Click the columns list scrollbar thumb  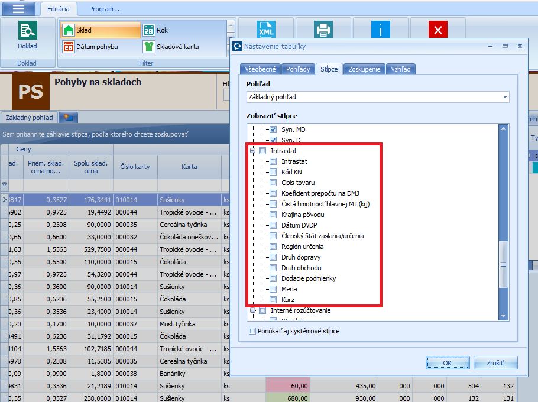503,264
